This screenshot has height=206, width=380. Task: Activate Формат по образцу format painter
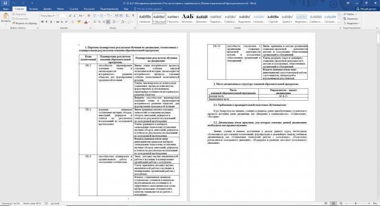coord(25,23)
